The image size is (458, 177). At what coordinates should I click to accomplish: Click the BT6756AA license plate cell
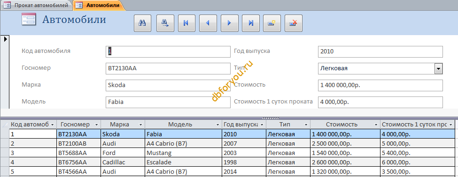click(x=78, y=162)
